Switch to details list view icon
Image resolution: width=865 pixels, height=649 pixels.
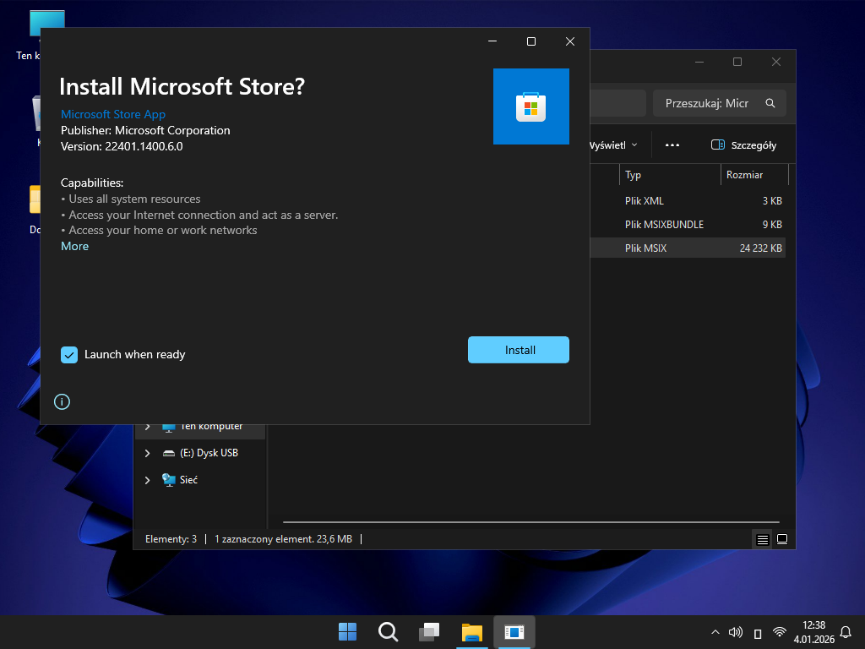tap(762, 539)
